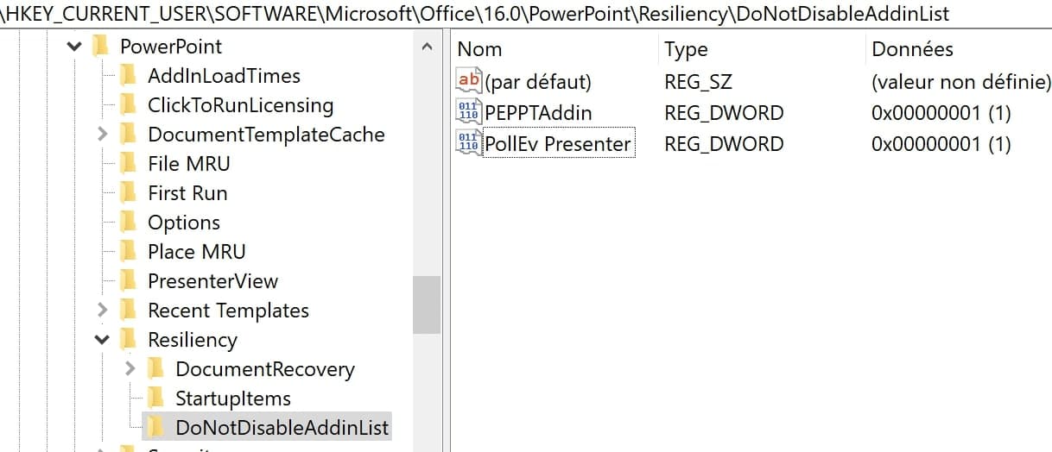Click the tree pane scroll-up arrow
1052x452 pixels.
[427, 47]
